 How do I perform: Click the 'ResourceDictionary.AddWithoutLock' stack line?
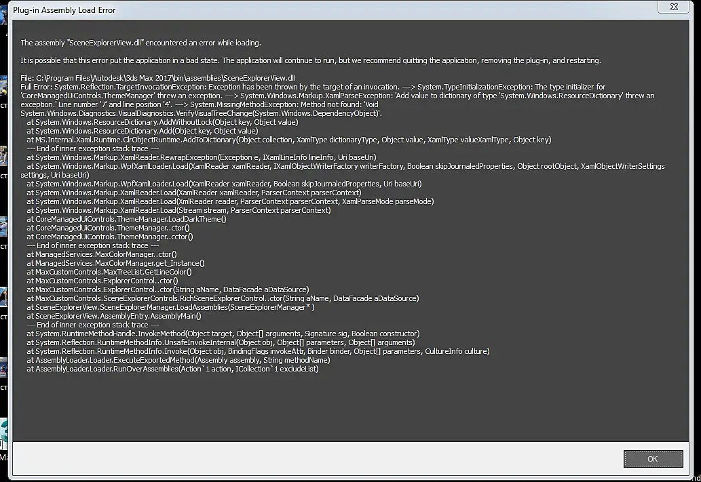162,122
